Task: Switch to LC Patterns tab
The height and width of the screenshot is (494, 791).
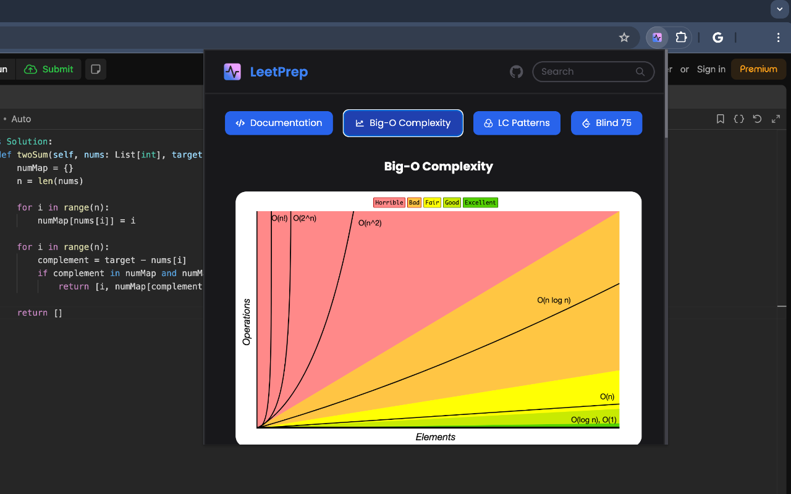Action: pyautogui.click(x=517, y=123)
